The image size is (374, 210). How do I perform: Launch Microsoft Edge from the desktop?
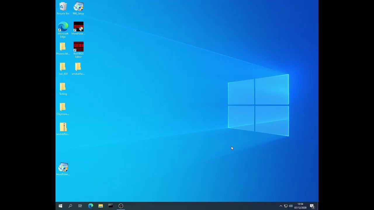63,30
